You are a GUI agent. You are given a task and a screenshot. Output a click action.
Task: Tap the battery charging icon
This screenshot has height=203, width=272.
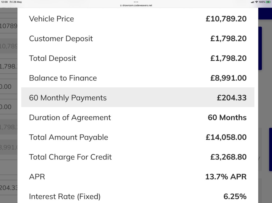click(x=268, y=2)
